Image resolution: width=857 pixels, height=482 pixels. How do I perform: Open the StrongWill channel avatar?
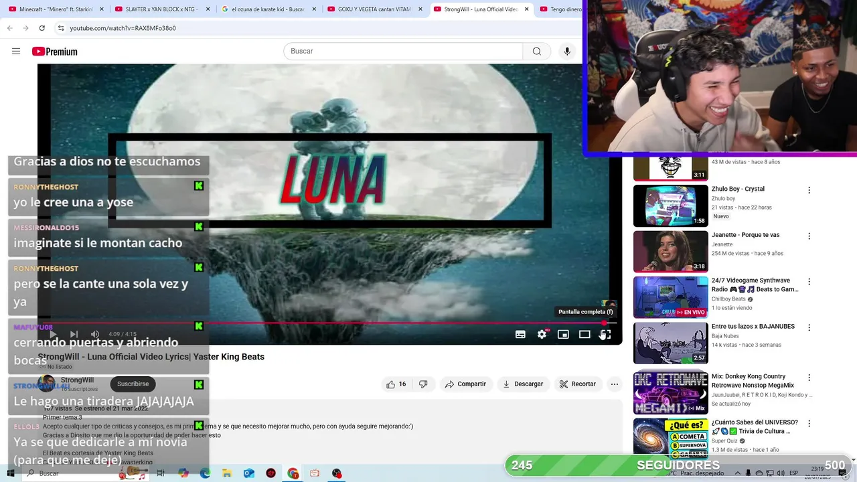(46, 384)
